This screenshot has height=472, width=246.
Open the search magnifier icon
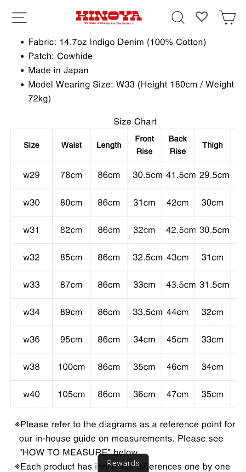[x=178, y=18]
